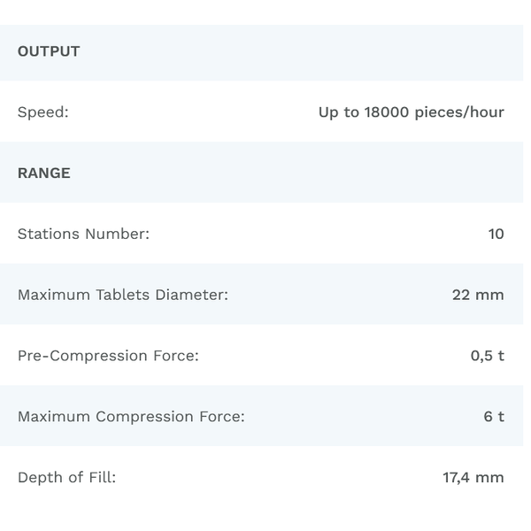Highlight the entire Maximum Tablets Diameter row

336,295
